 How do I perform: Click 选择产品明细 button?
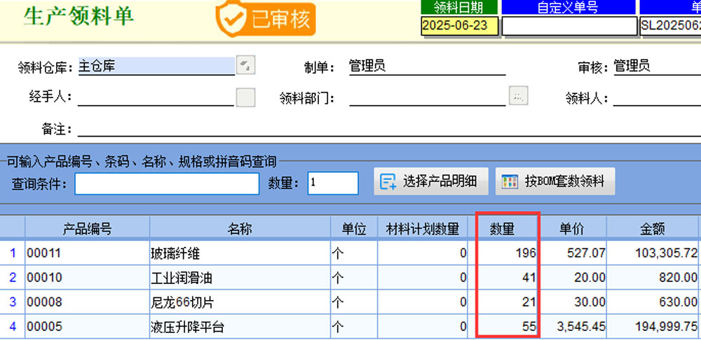[x=432, y=182]
